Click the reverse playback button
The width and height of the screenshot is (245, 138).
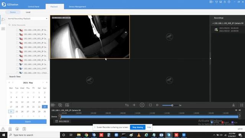click(134, 105)
